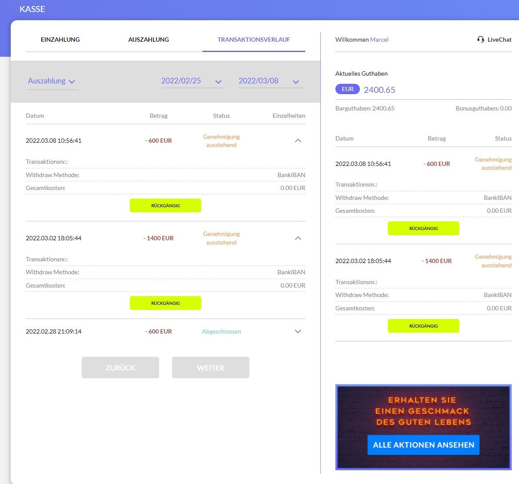Open the Marcel username link
This screenshot has height=484, width=519.
click(379, 40)
